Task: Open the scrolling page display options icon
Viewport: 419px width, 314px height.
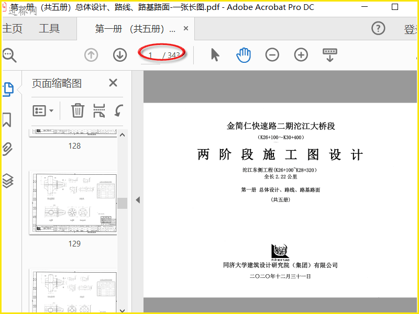Action: click(330, 55)
